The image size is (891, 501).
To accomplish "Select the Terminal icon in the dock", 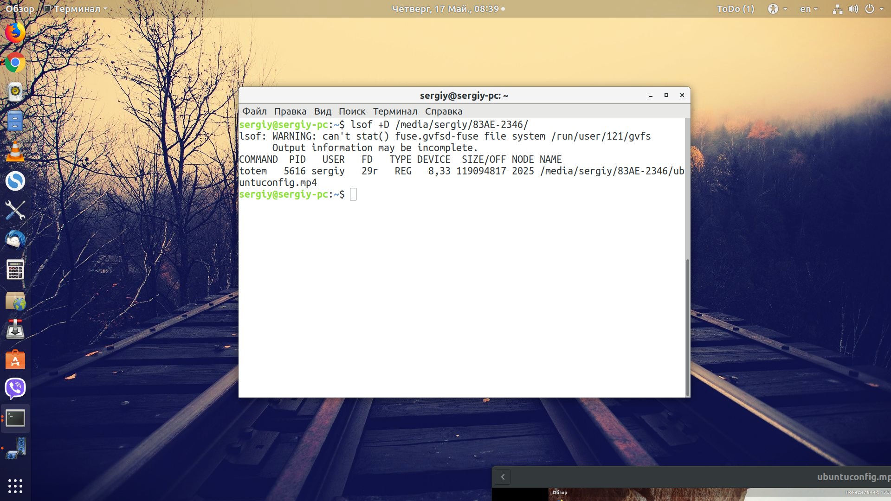I will pos(15,418).
